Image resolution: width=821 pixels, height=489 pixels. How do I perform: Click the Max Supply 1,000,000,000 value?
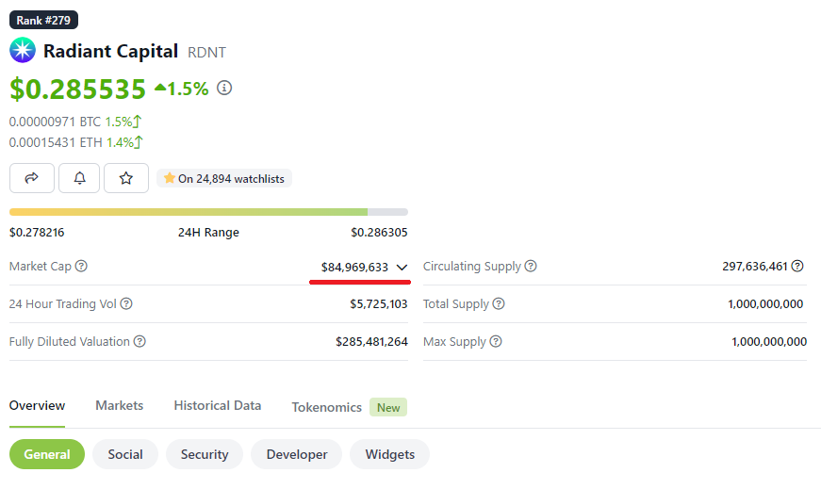(x=769, y=341)
